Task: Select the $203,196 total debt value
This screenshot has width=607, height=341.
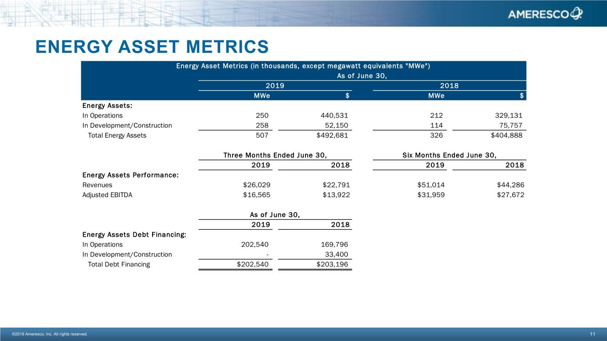Action: click(332, 264)
